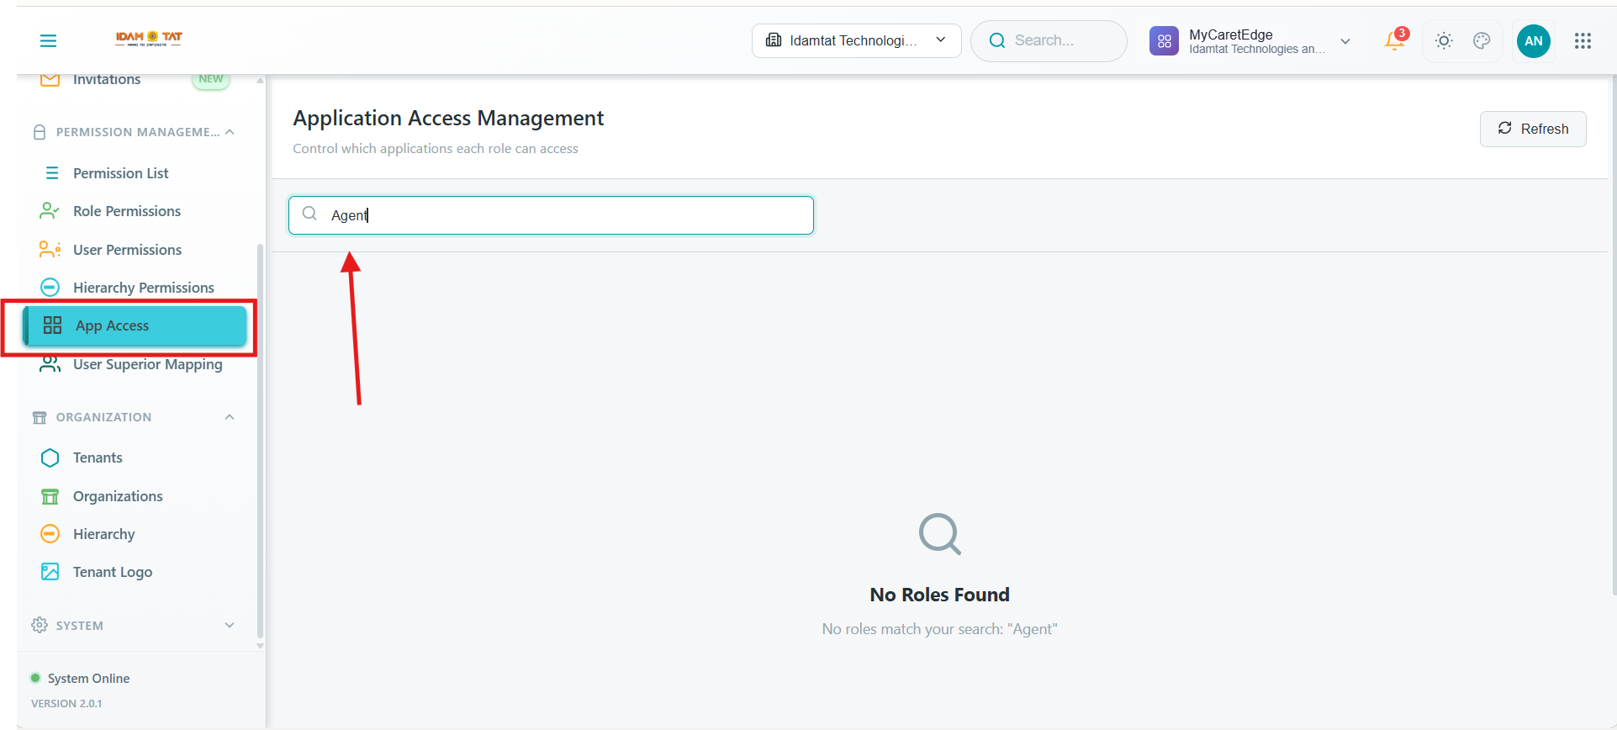Viewport: 1617px width, 730px height.
Task: Click the search icon in role filter
Action: pyautogui.click(x=309, y=214)
